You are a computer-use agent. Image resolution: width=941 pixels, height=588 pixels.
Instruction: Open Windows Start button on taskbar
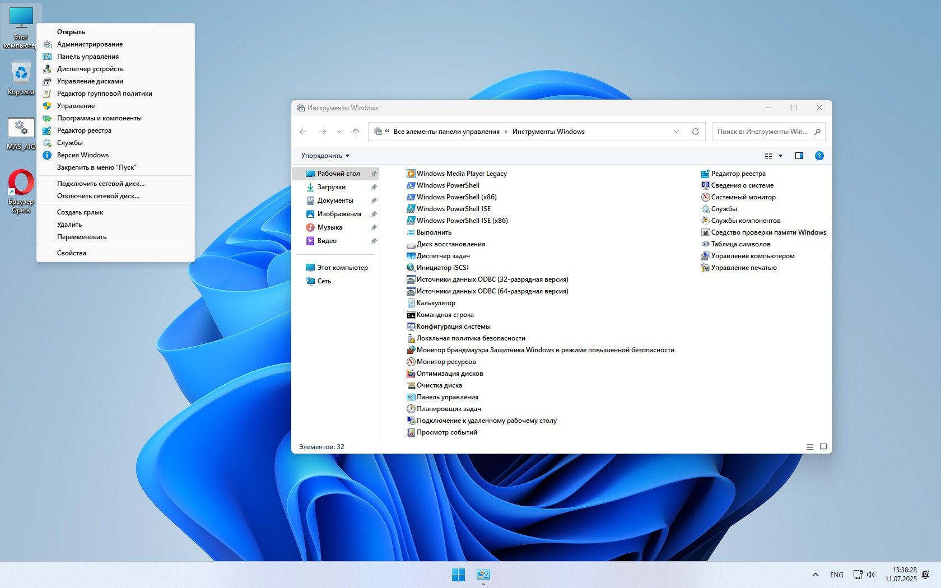pyautogui.click(x=458, y=575)
